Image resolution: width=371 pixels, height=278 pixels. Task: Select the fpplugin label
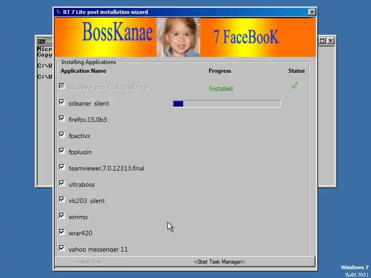(x=80, y=152)
